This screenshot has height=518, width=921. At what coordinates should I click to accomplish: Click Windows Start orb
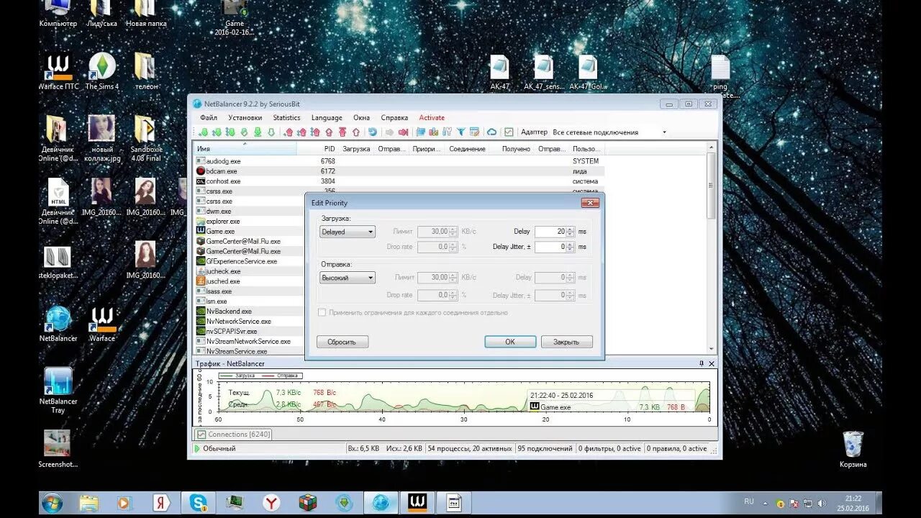52,502
